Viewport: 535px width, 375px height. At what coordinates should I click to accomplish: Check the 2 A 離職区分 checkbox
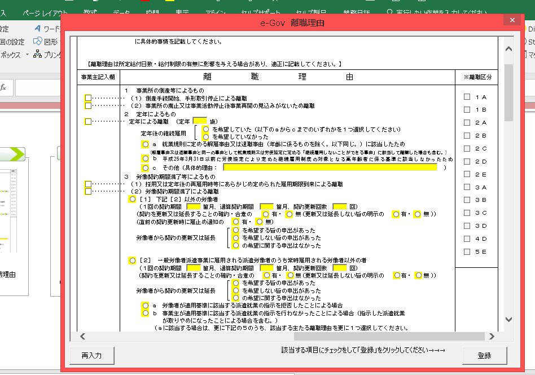coord(467,123)
